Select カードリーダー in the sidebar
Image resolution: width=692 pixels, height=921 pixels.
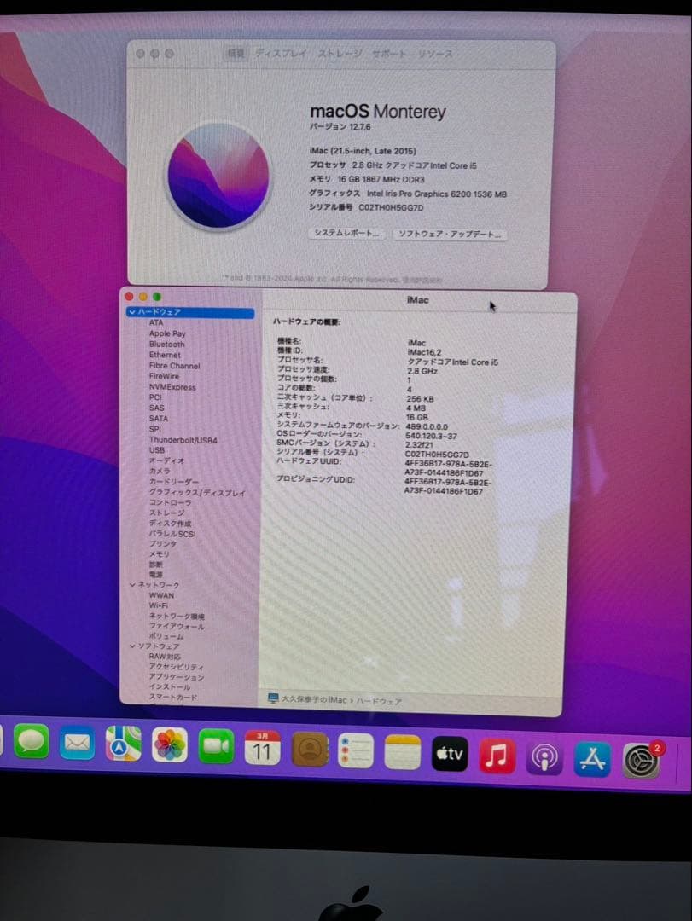click(173, 482)
